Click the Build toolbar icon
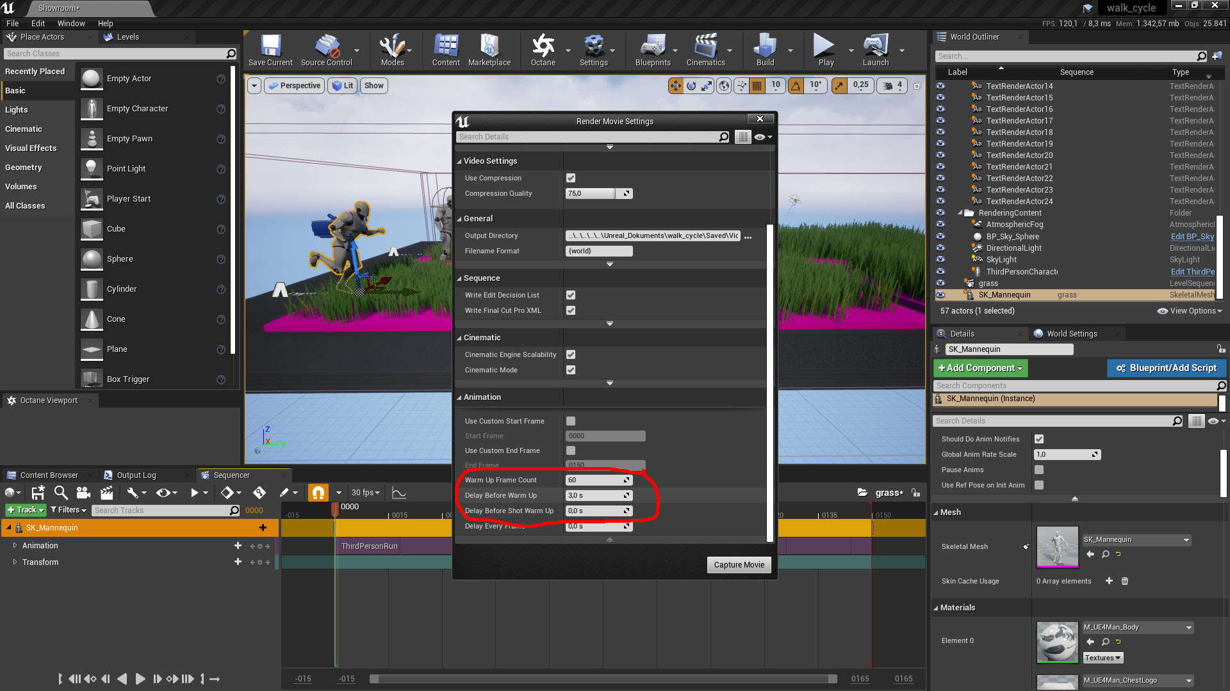Viewport: 1230px width, 691px height. [765, 50]
